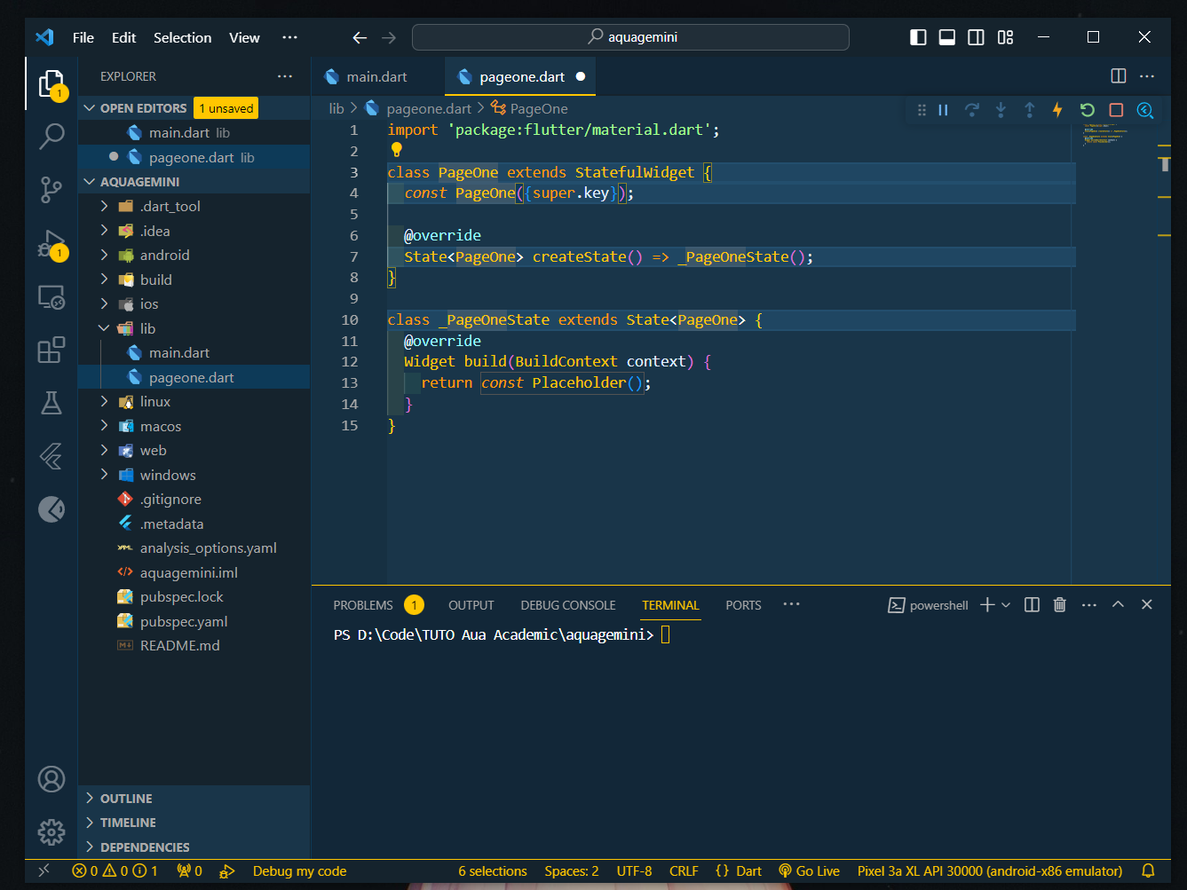1187x890 pixels.
Task: Grab the debug toolbar drag handle
Action: [x=922, y=110]
